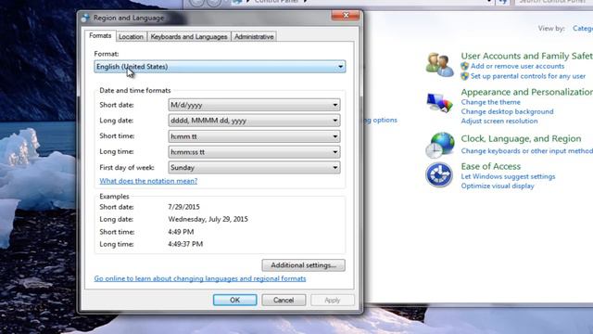Click the Region and Language title bar icon
Image resolution: width=593 pixels, height=334 pixels.
click(86, 18)
